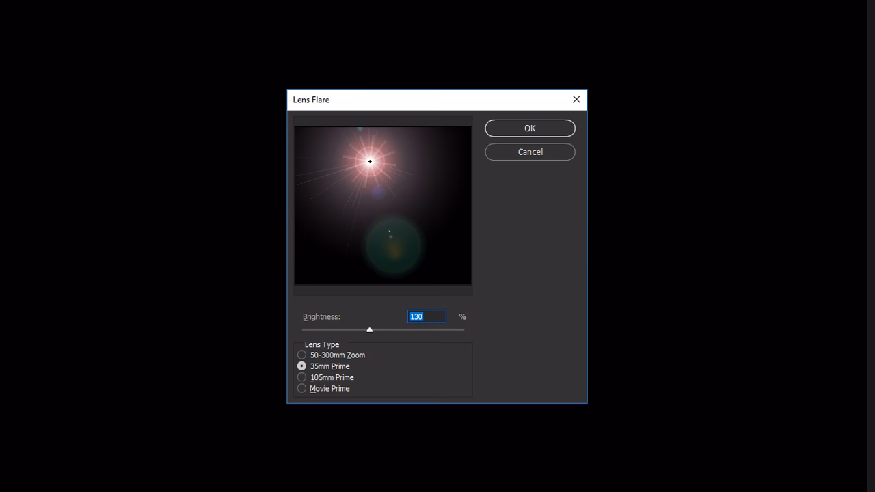
Task: Close the dialog with the X button
Action: [x=576, y=99]
